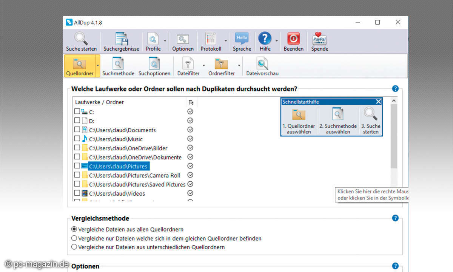Screen dimensions: 453x272
Task: Check the OneDrive\Bilder folder checkbox
Action: pyautogui.click(x=77, y=148)
